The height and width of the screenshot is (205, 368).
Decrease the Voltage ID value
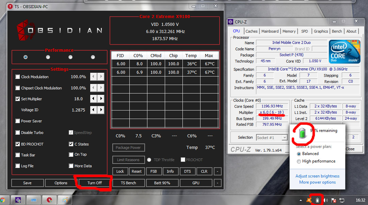[x=93, y=110]
